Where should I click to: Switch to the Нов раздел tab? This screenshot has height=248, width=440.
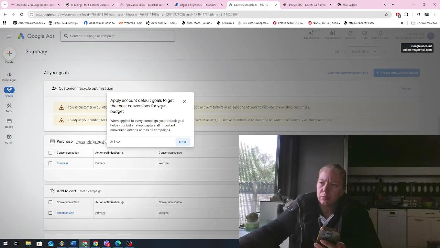pyautogui.click(x=361, y=5)
